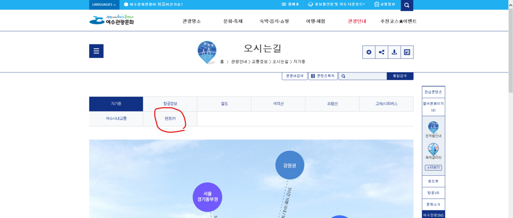Open the 관광명소 menu
Screen dimensions: 513x218
coord(192,21)
